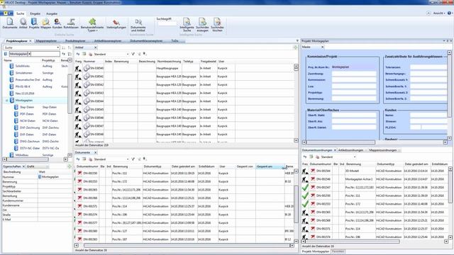Open the column chooser arrow in project tree header

[70, 60]
